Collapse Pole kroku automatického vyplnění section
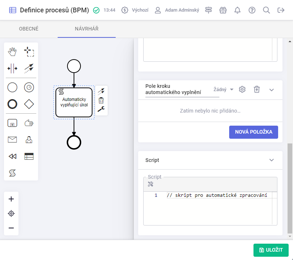The height and width of the screenshot is (260, 293). point(272,90)
